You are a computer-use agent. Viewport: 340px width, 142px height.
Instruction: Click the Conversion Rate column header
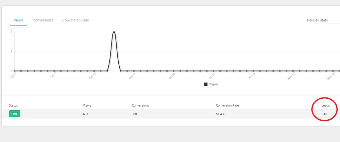click(227, 106)
